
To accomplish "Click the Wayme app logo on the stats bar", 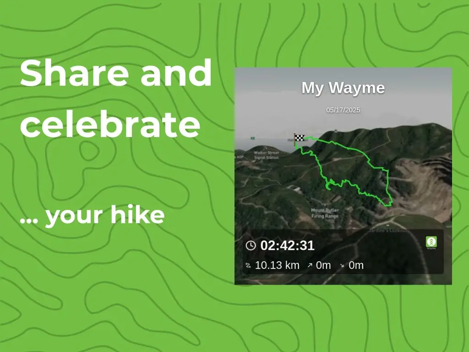I will [x=431, y=242].
